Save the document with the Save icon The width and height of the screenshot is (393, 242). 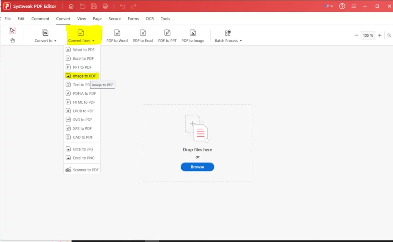click(x=93, y=6)
